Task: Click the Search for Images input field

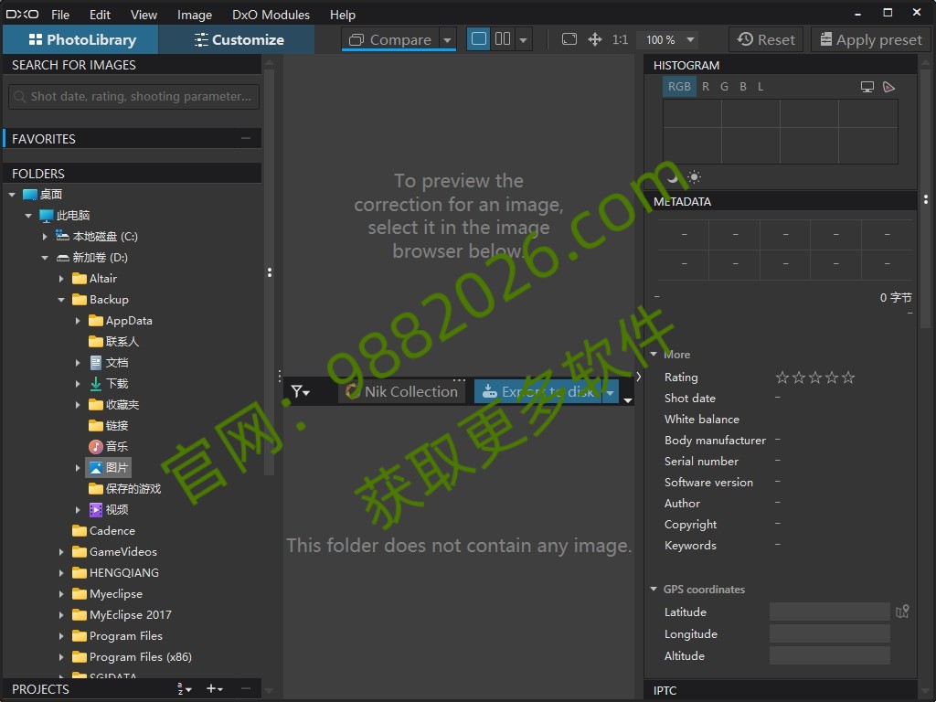Action: point(134,97)
